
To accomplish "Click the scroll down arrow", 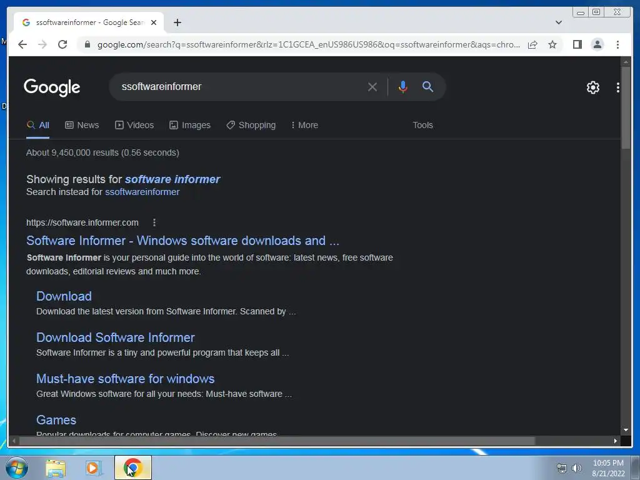I will click(625, 430).
